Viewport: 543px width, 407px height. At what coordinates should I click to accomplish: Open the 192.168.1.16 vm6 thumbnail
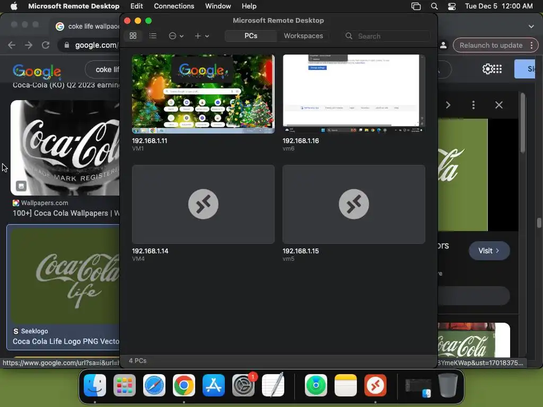point(354,94)
